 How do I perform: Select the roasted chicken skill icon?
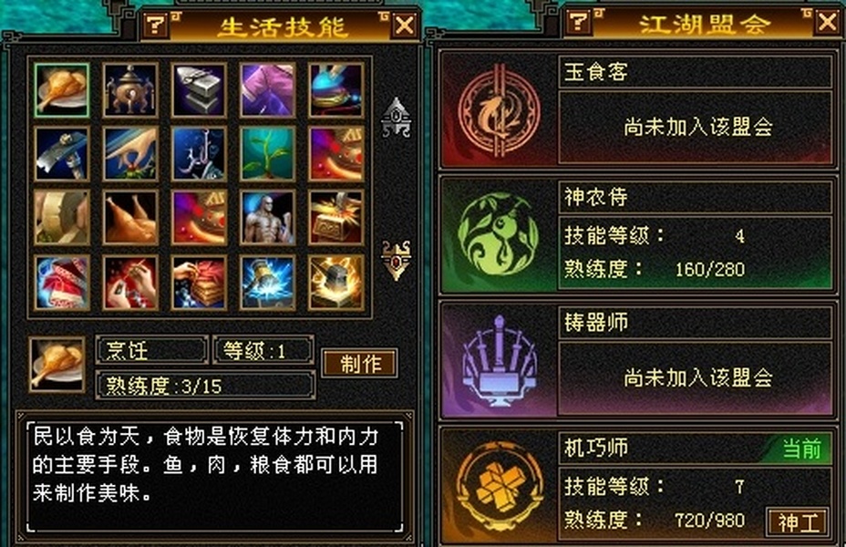click(x=130, y=217)
